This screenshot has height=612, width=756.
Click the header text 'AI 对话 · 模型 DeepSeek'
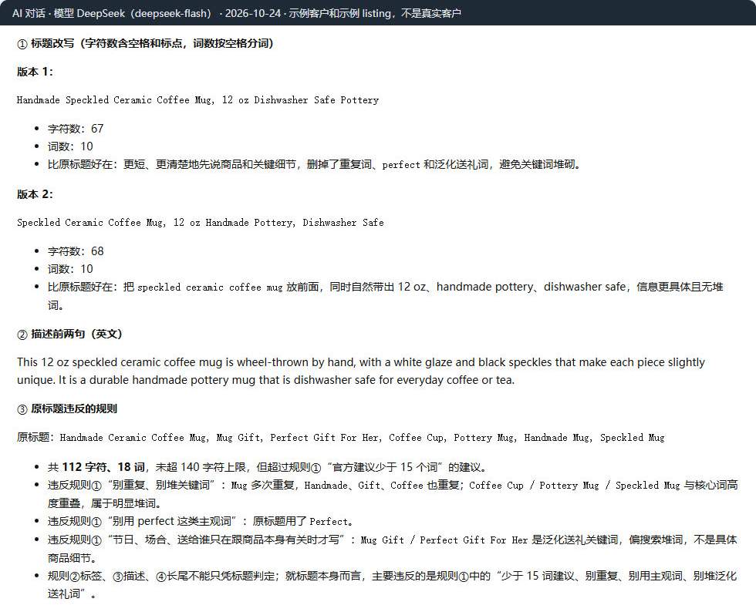(69, 13)
